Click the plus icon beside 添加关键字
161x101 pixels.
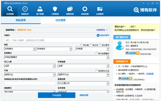point(98,35)
